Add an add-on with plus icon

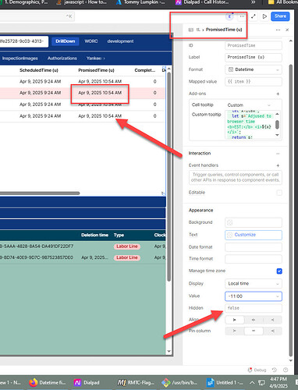click(278, 94)
